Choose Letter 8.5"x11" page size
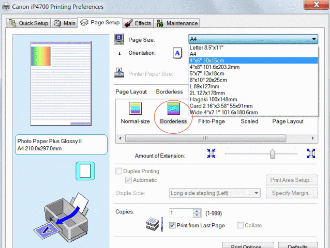 (253, 48)
